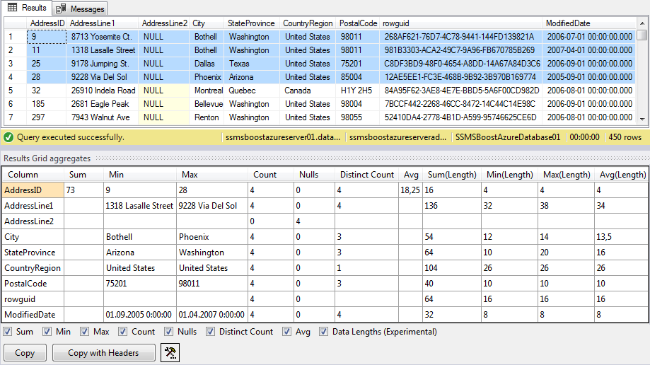650x365 pixels.
Task: Toggle the Max checkbox
Action: [x=85, y=332]
